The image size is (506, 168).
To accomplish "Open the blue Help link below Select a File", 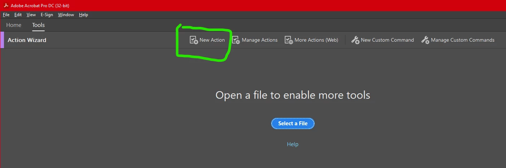I will pyautogui.click(x=293, y=144).
